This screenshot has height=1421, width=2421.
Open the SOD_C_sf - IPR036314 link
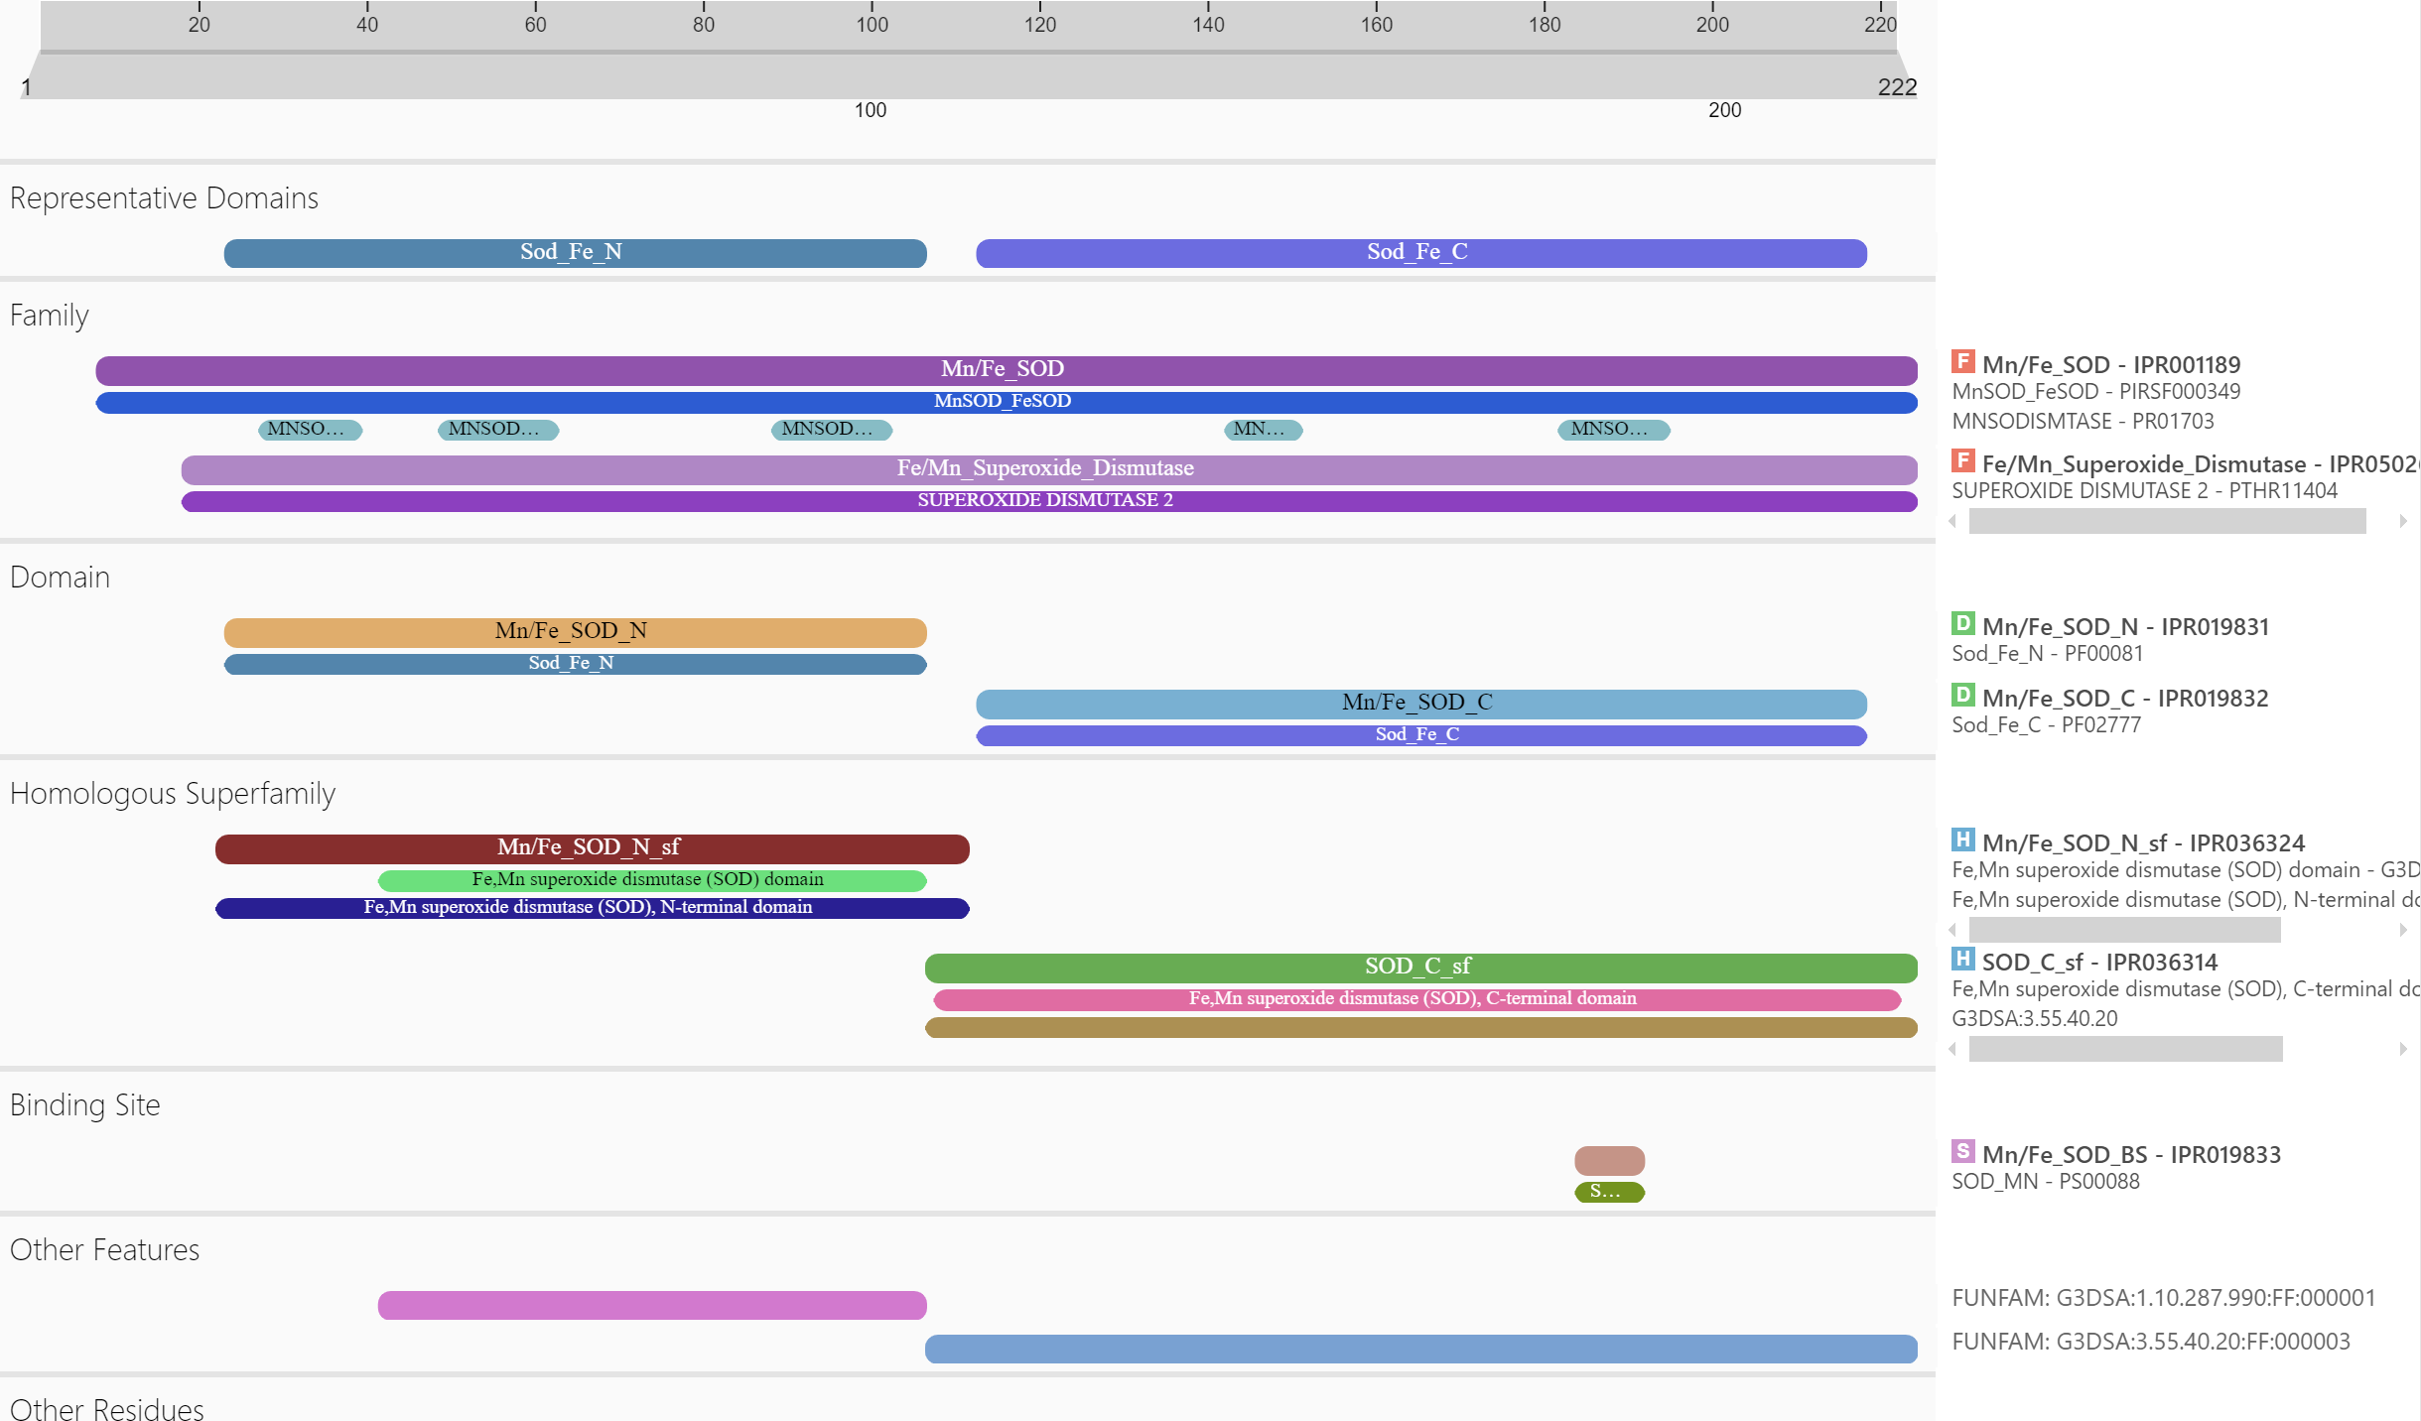point(2099,963)
